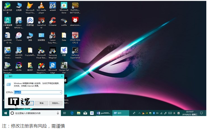This screenshot has width=208, height=132.
Task: Select the 控制面板 desktop icon
Action: pos(41,37)
